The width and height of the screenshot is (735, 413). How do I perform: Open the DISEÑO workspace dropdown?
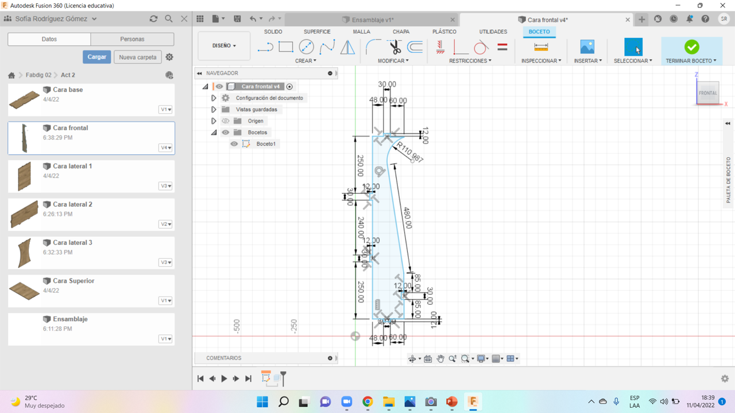tap(224, 46)
